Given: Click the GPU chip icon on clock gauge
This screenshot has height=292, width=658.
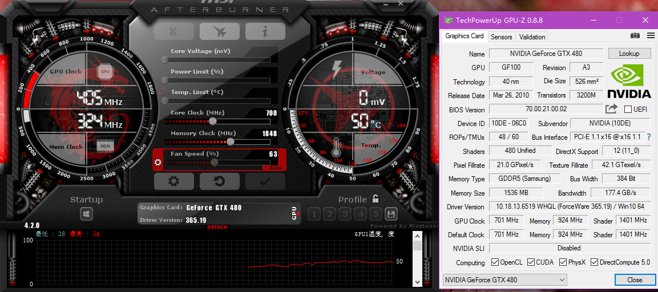Looking at the screenshot, I should pyautogui.click(x=105, y=72).
